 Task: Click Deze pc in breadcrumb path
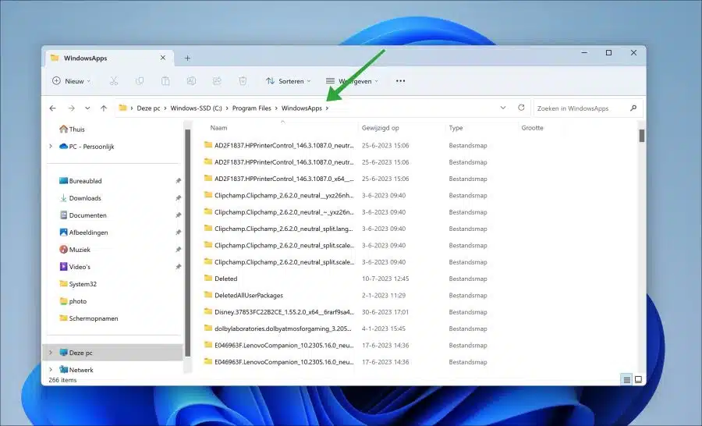(148, 108)
